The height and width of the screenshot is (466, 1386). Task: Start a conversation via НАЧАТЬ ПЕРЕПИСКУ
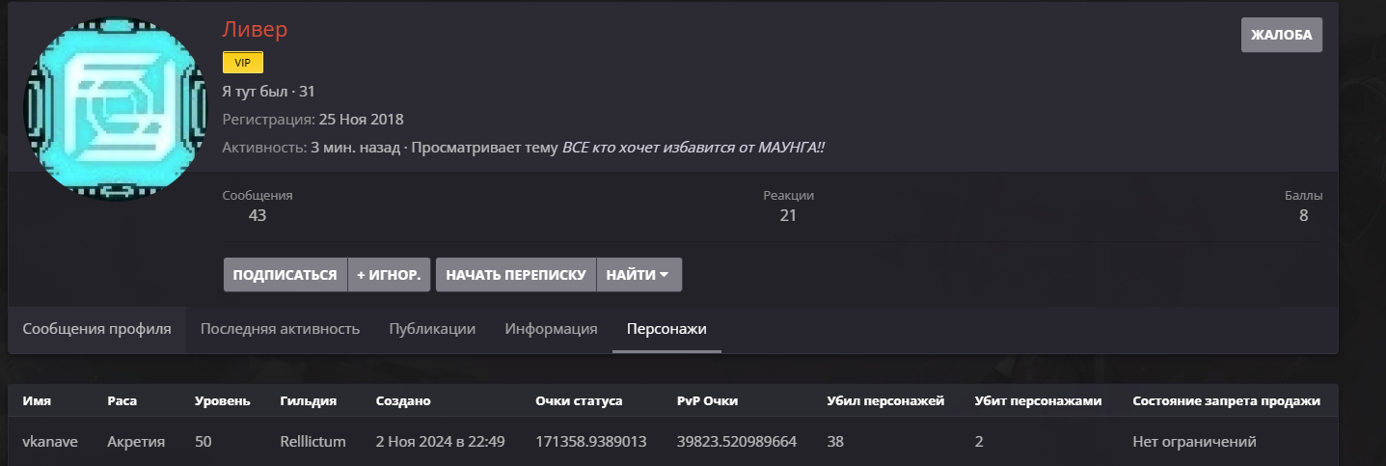pyautogui.click(x=516, y=275)
